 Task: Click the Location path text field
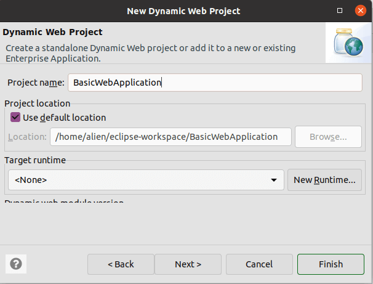(x=170, y=137)
